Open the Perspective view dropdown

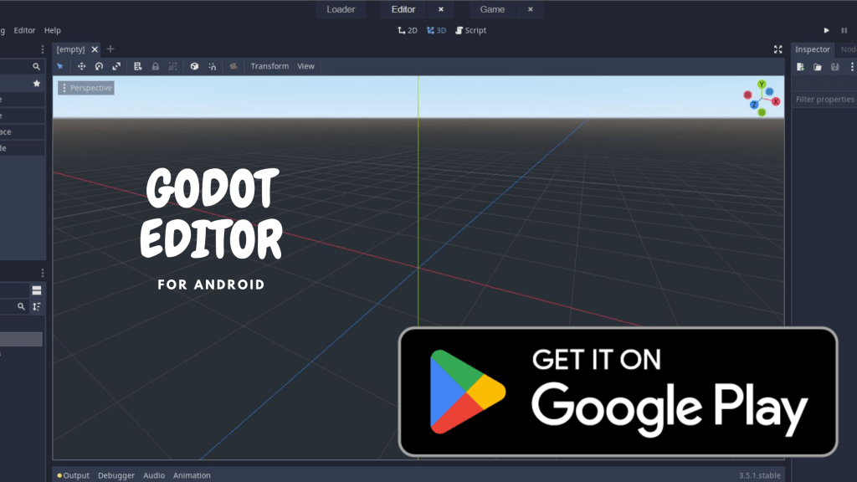click(x=85, y=87)
